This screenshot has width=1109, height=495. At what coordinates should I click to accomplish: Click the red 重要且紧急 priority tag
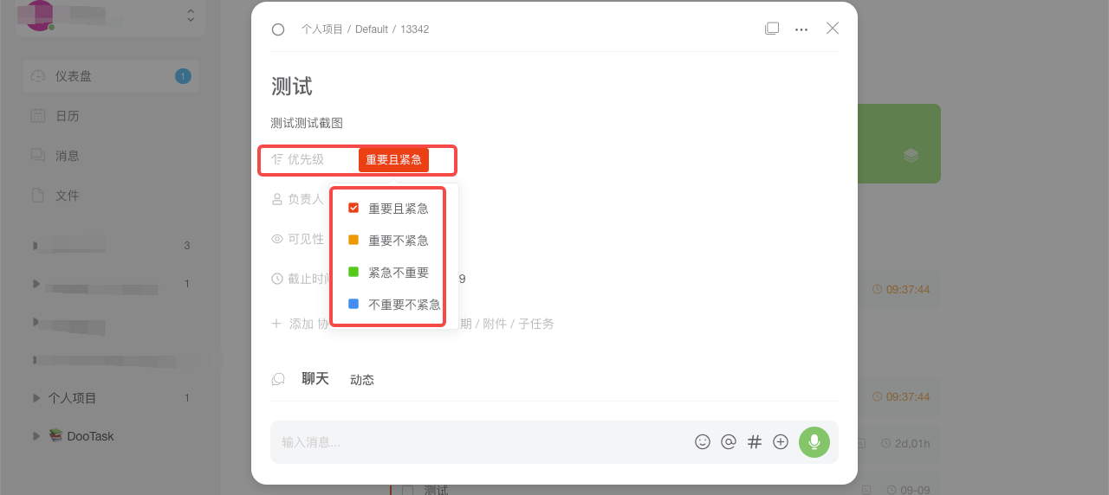coord(393,160)
